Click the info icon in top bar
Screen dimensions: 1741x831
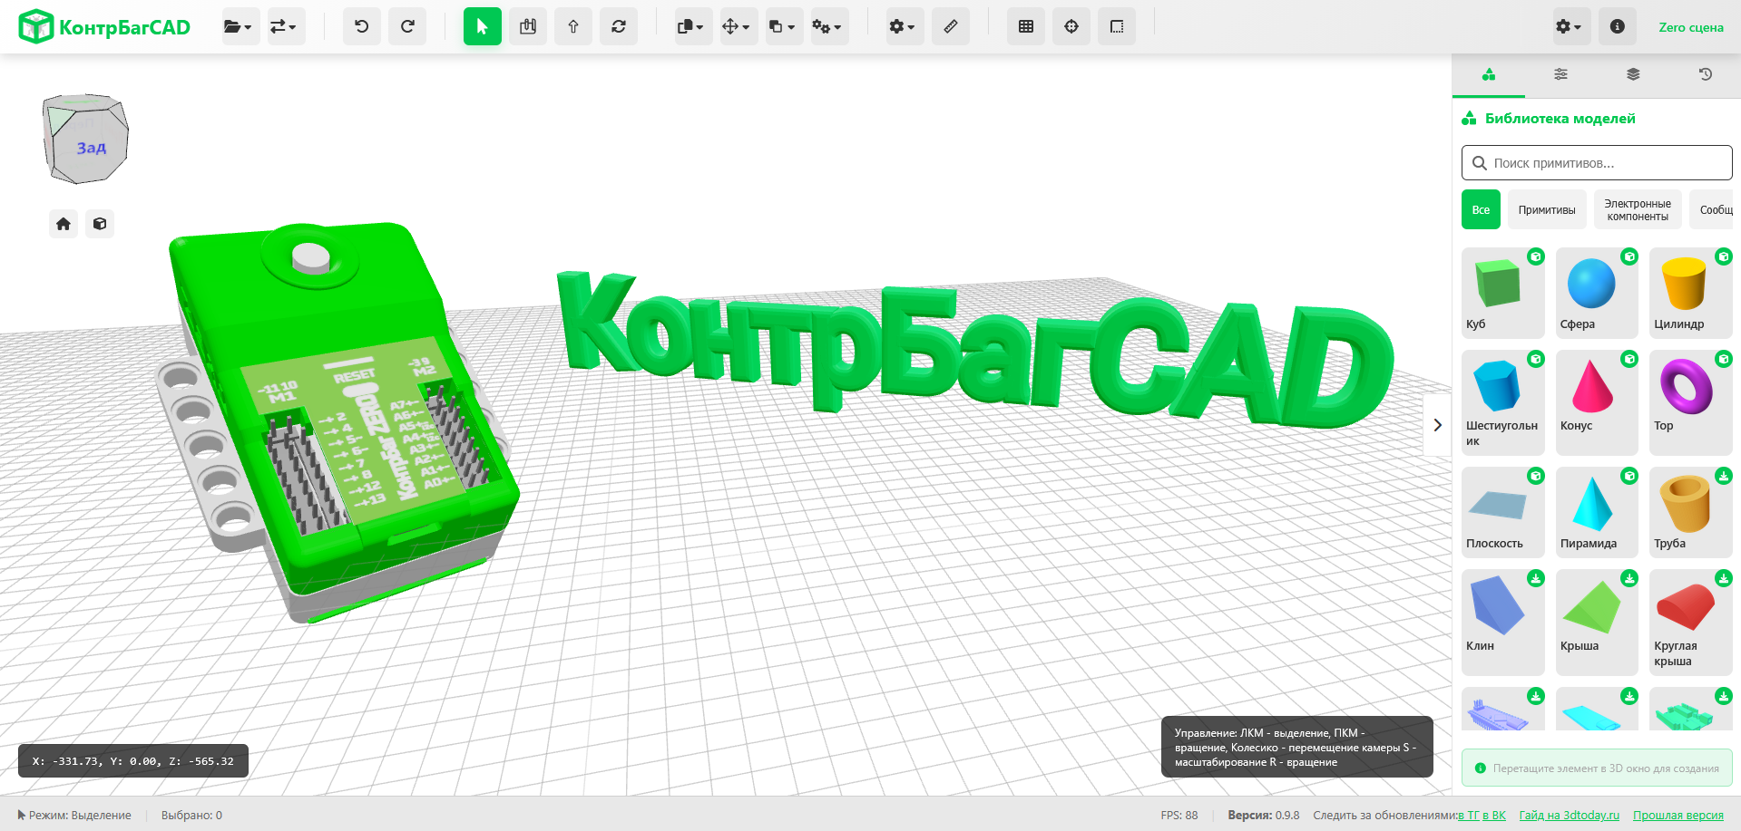click(1617, 26)
